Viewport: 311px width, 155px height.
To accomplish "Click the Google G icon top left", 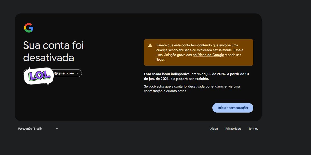I will click(x=29, y=27).
